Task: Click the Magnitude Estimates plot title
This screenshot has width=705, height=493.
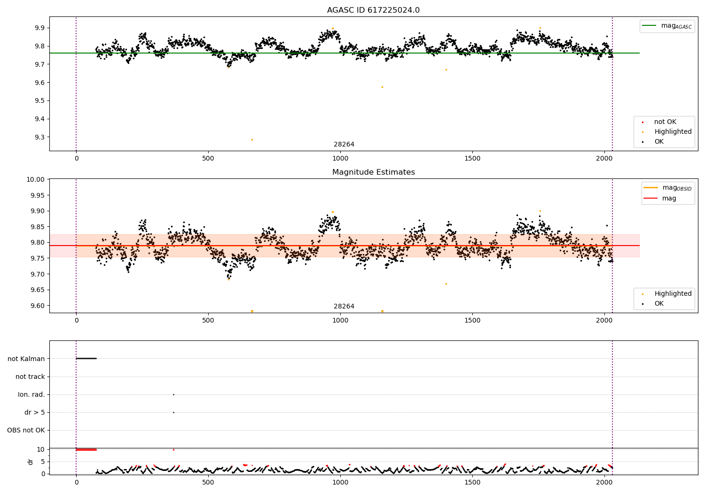Action: click(374, 172)
